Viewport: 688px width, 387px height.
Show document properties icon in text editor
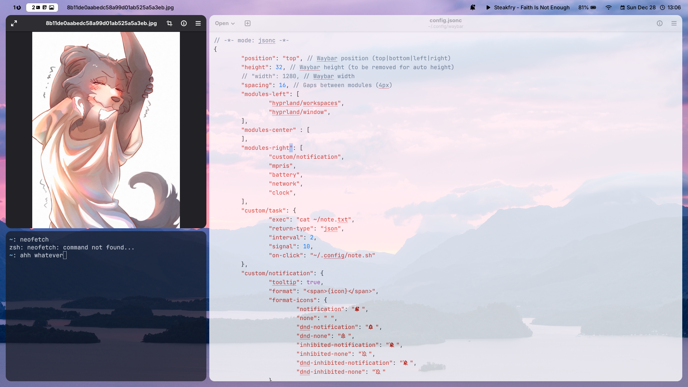pyautogui.click(x=660, y=23)
